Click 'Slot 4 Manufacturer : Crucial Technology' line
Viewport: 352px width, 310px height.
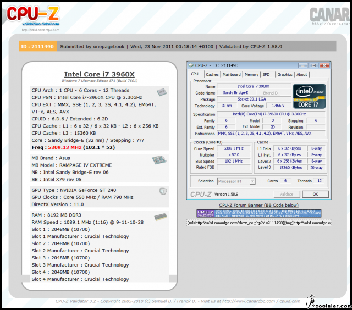click(x=80, y=279)
